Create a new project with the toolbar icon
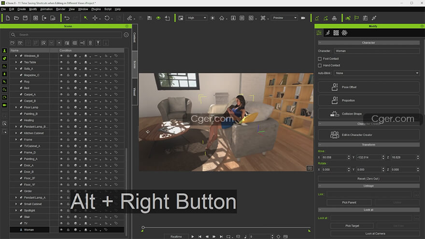Screen dimensions: 425x239 coord(8,18)
